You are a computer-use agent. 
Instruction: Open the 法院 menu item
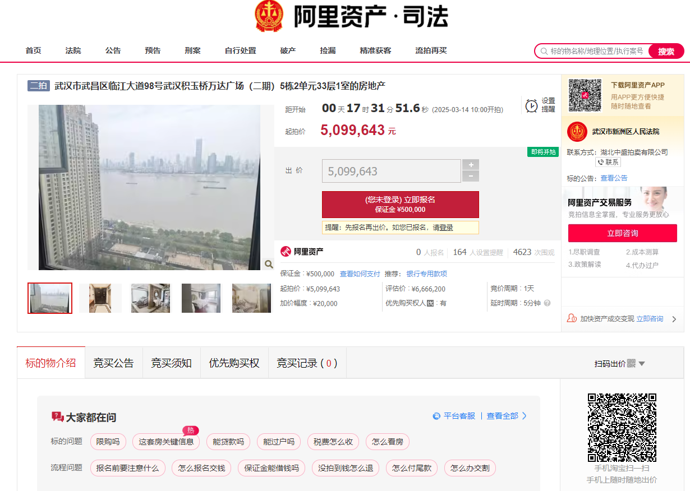point(73,50)
